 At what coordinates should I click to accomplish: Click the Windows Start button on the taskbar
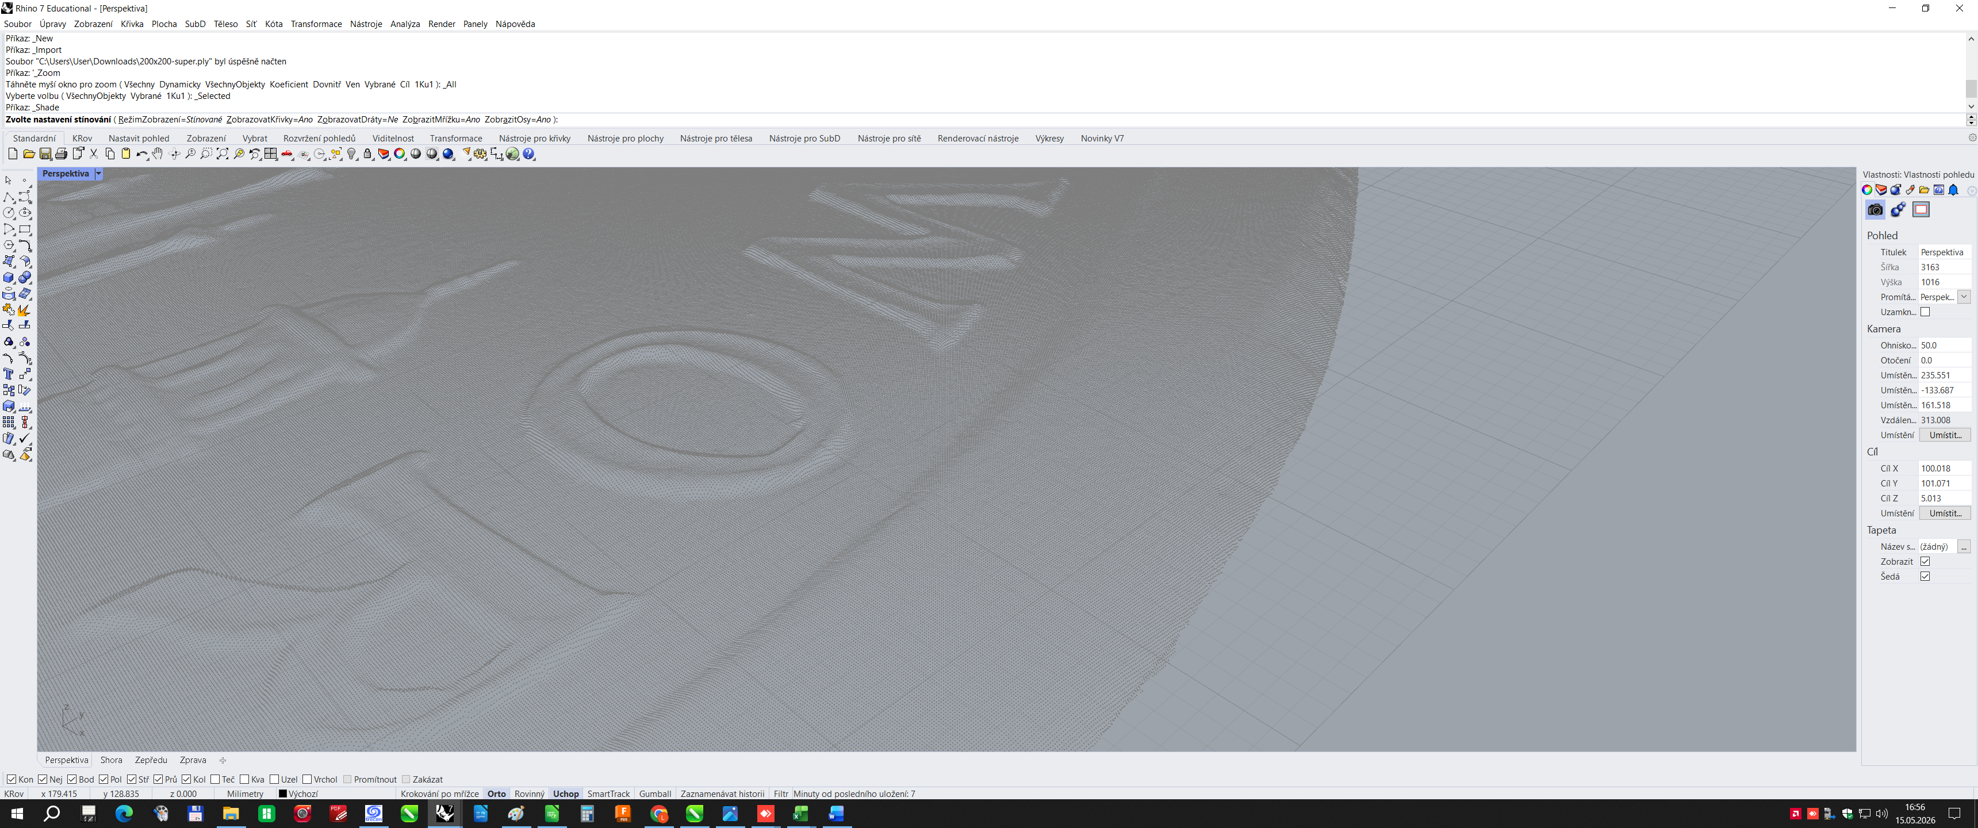(16, 814)
